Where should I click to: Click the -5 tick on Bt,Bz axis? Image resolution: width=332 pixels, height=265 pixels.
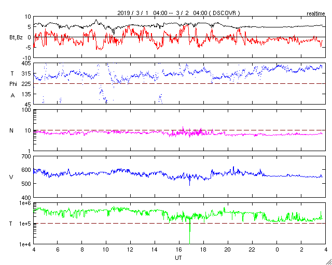29,48
